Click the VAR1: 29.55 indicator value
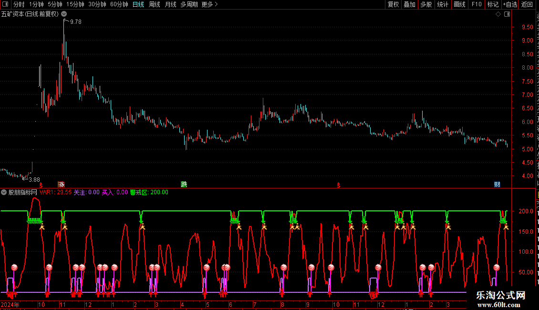 point(55,193)
